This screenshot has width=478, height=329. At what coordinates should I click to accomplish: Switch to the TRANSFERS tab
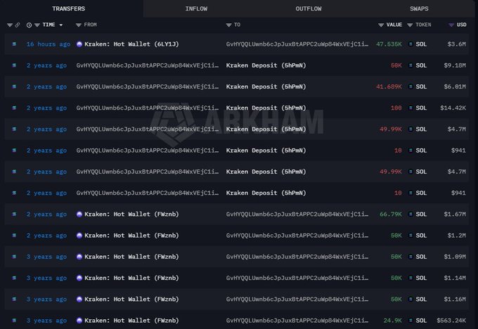click(x=69, y=8)
